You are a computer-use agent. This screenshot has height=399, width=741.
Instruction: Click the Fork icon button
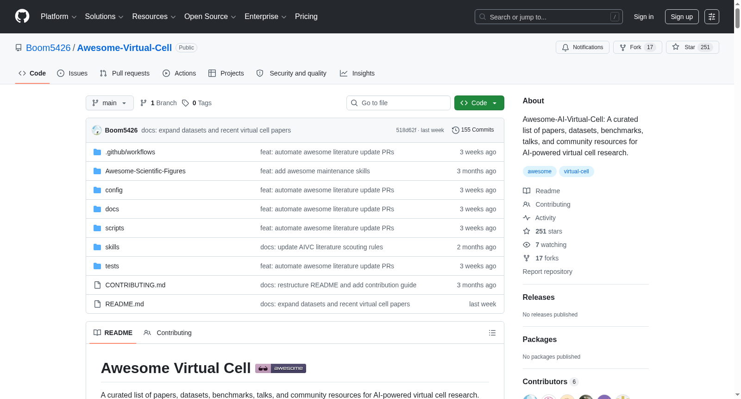[623, 47]
